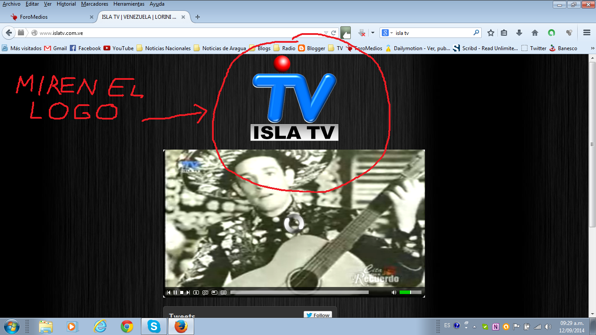Toggle closed captions (CC) in the player
596x335 pixels.
pos(205,292)
